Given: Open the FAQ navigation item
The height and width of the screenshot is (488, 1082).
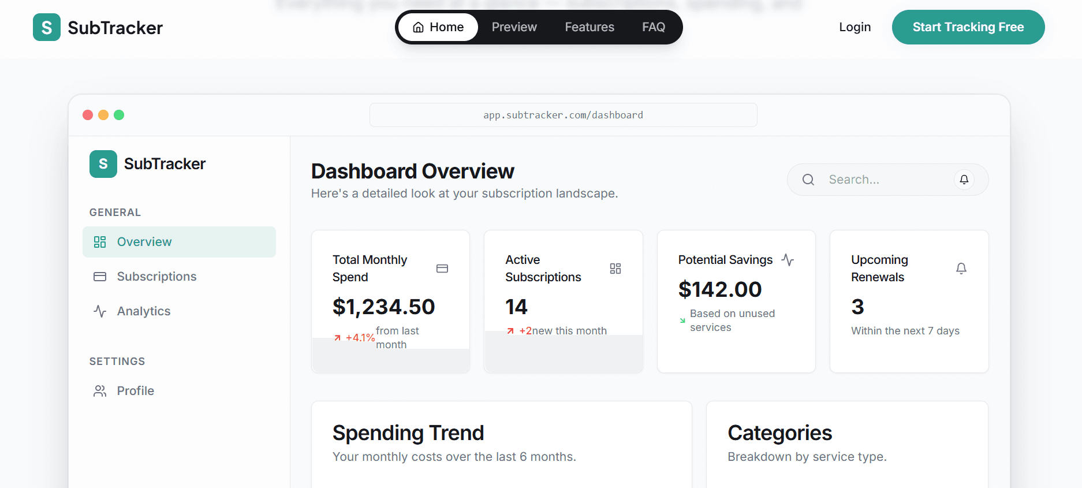Looking at the screenshot, I should pos(654,27).
